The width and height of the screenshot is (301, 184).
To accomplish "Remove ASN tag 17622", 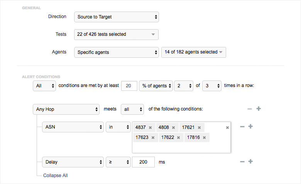I will 178,137.
